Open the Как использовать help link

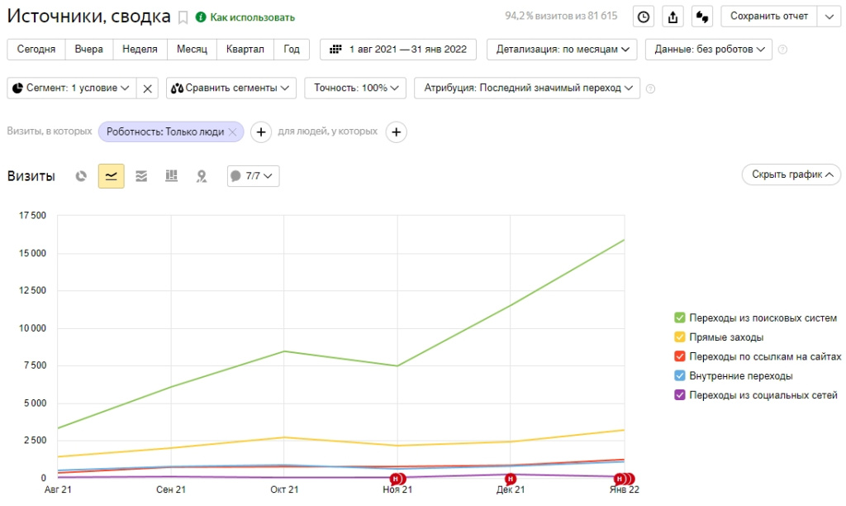pos(245,17)
